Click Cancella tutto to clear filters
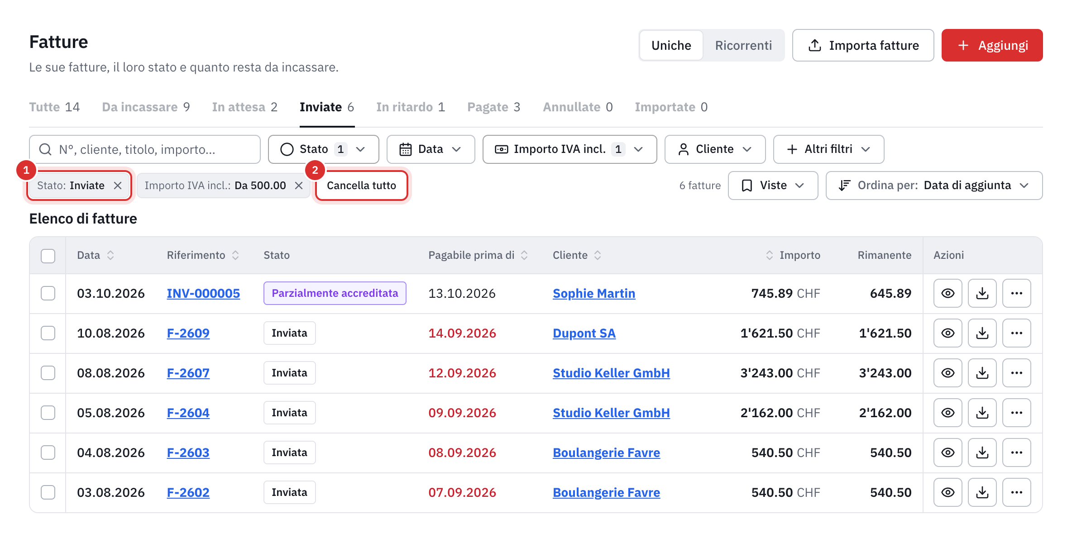Image resolution: width=1072 pixels, height=543 pixels. 361,186
